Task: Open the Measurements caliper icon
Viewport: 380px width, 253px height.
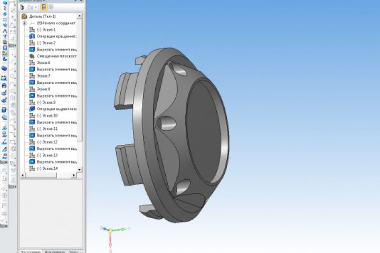Action: (x=4, y=31)
